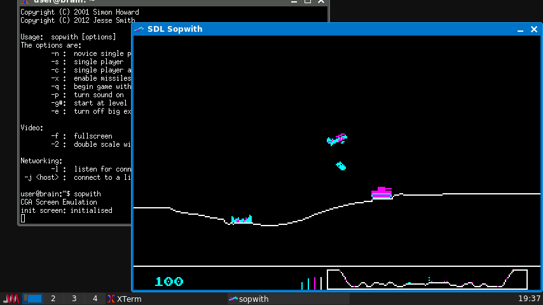Click the 19:37 taskbar clock

(x=529, y=299)
